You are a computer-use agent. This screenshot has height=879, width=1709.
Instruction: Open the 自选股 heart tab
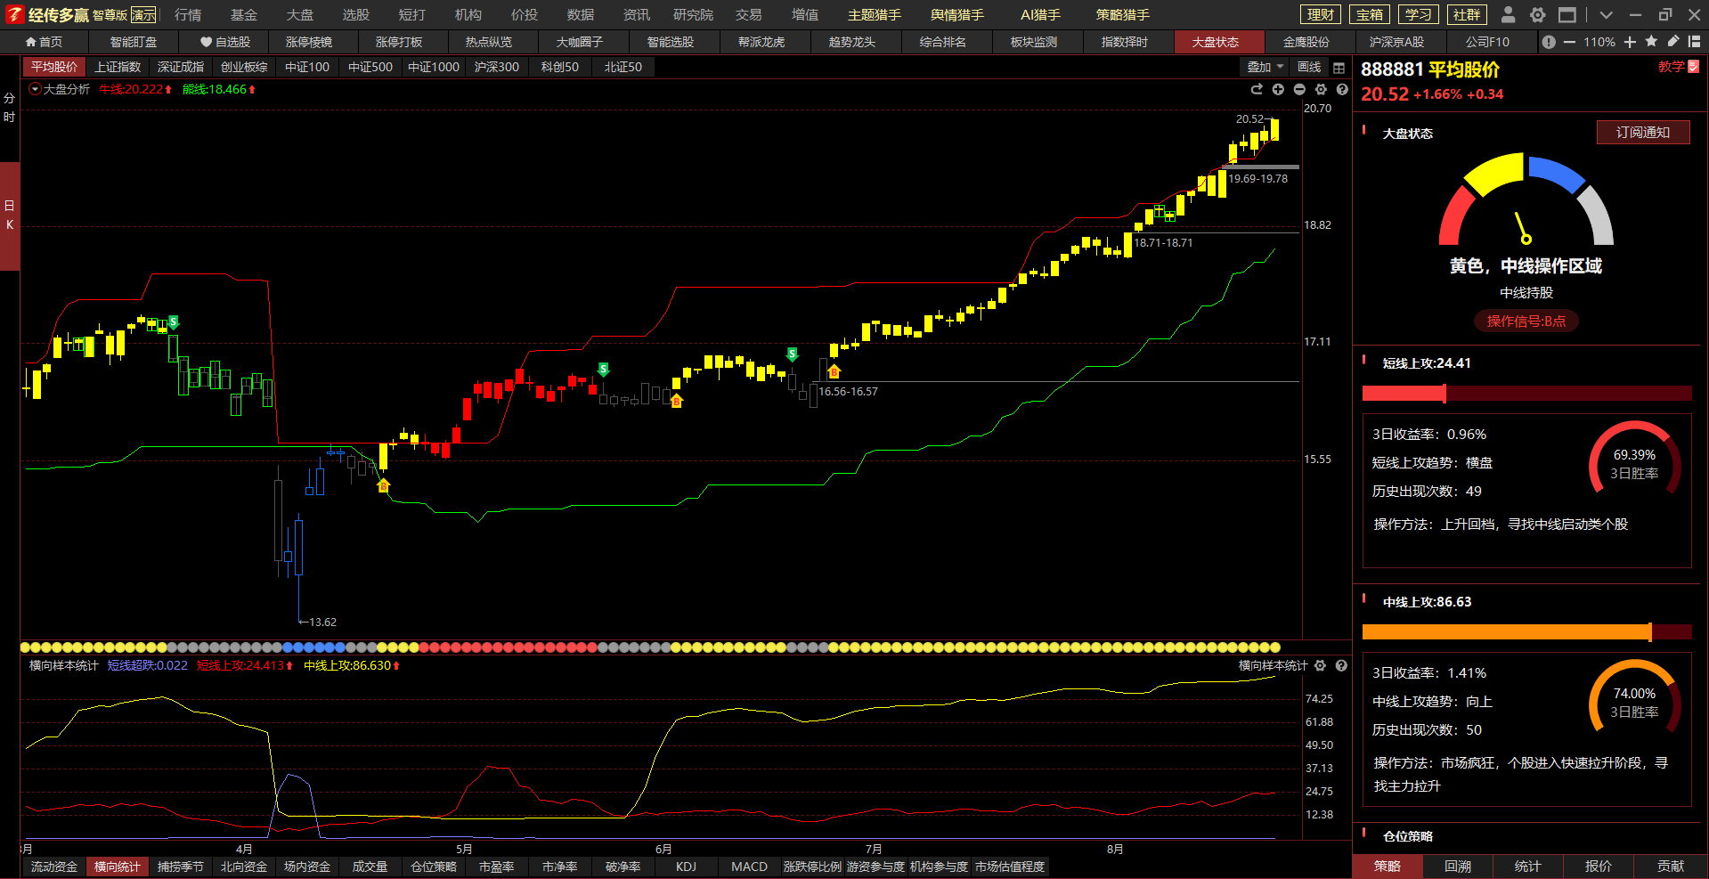point(225,42)
